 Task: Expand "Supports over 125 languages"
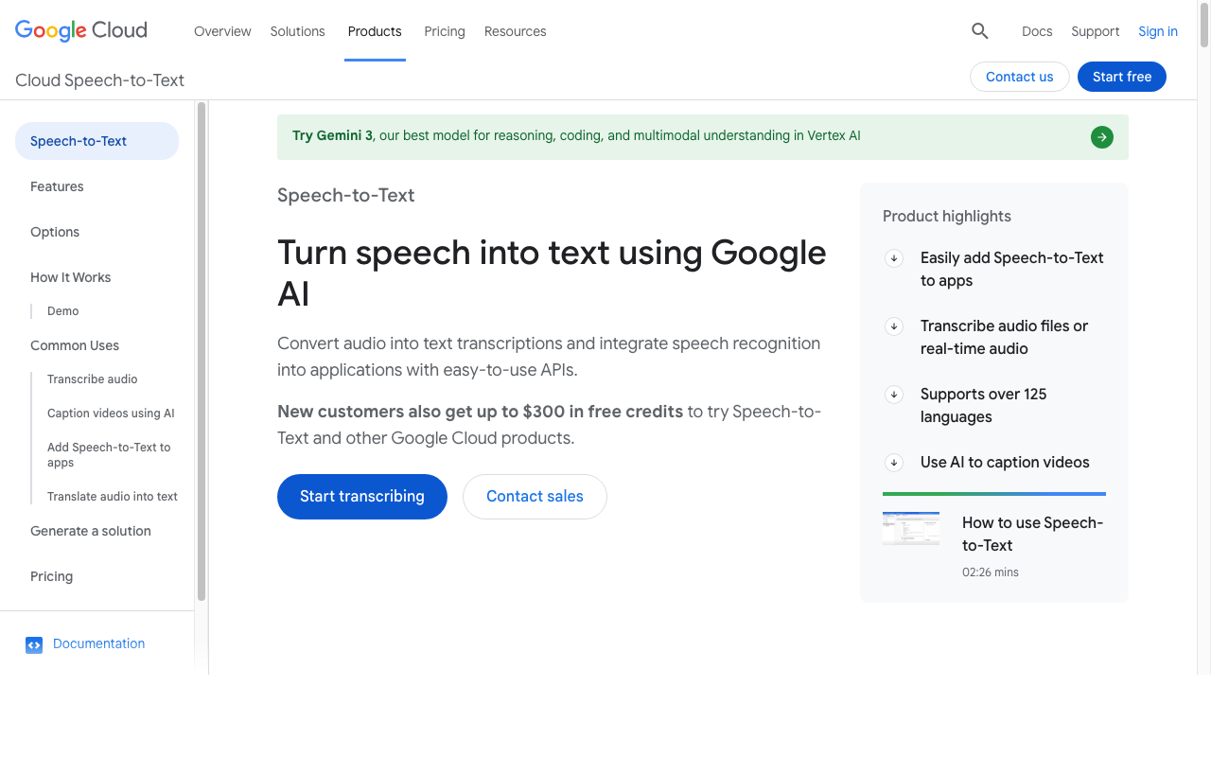(893, 395)
